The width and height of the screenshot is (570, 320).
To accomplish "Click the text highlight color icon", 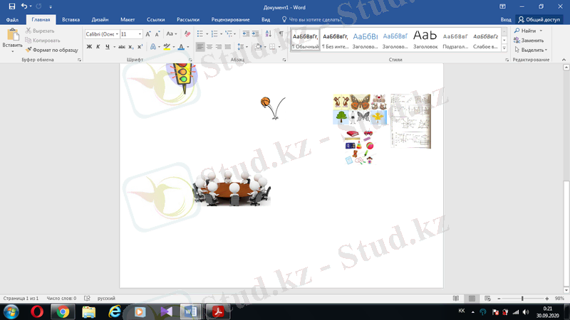I will 167,47.
